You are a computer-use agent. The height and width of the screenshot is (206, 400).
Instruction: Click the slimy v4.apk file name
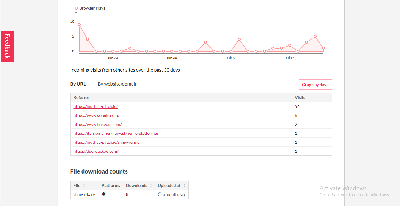tap(85, 194)
